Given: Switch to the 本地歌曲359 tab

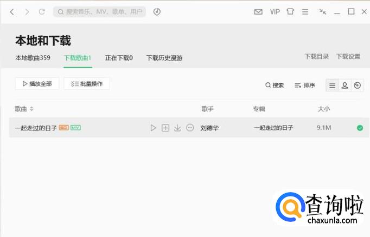Looking at the screenshot, I should point(33,58).
